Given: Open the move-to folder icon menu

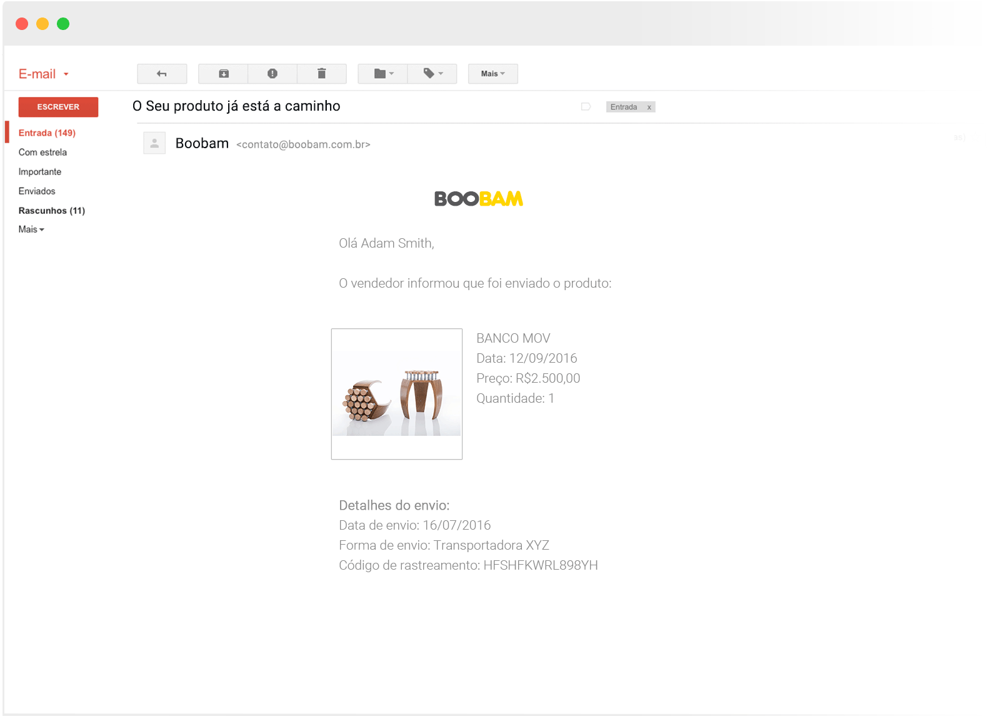Looking at the screenshot, I should pyautogui.click(x=382, y=74).
